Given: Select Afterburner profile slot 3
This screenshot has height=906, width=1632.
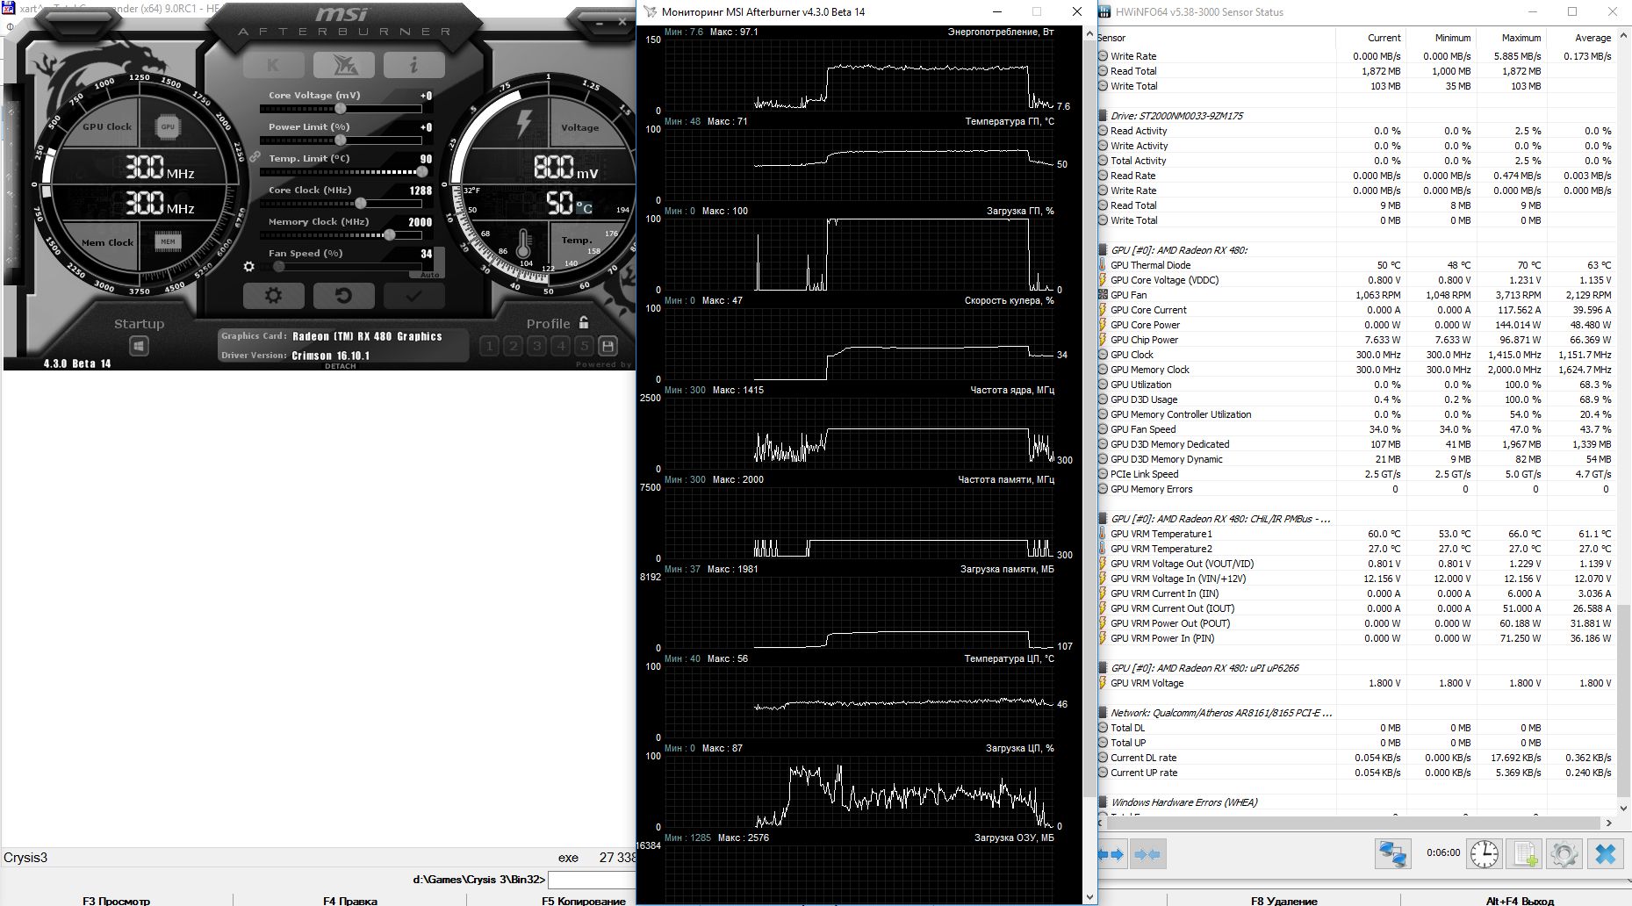Looking at the screenshot, I should tap(537, 346).
